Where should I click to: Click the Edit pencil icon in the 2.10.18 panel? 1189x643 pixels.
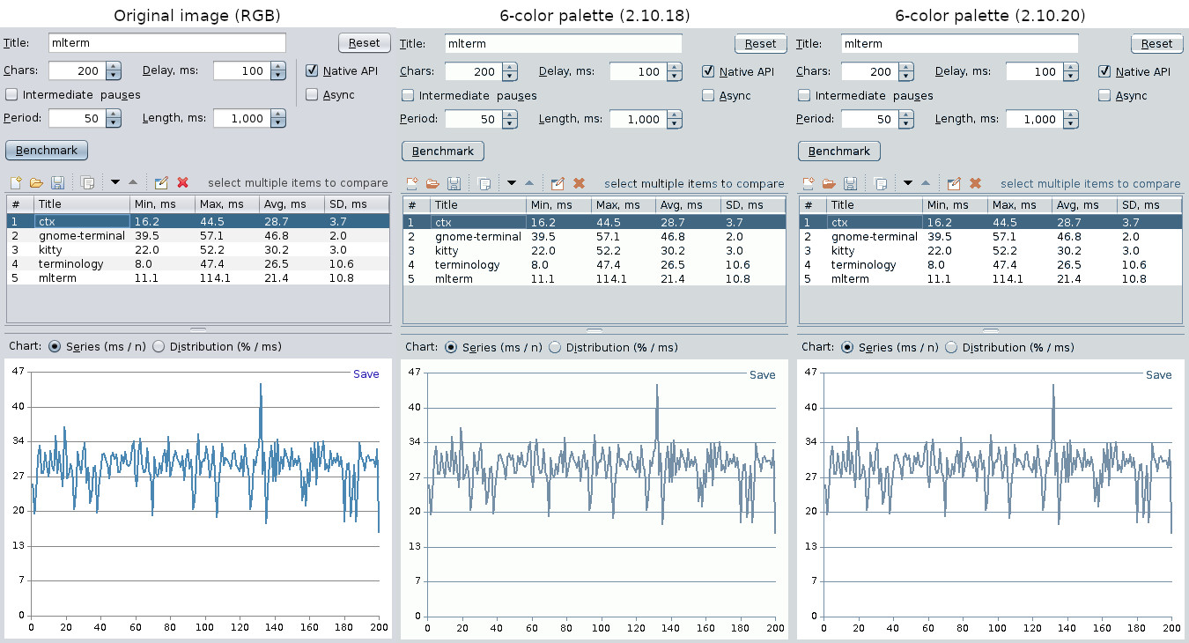557,184
